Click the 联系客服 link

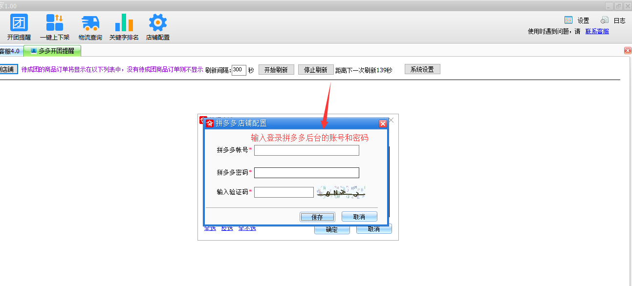point(597,31)
